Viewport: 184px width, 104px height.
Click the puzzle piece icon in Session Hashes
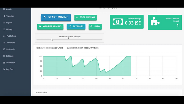[155, 21]
